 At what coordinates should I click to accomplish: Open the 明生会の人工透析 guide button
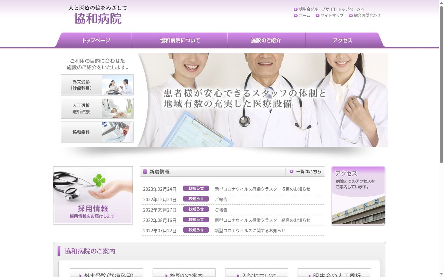tap(334, 273)
